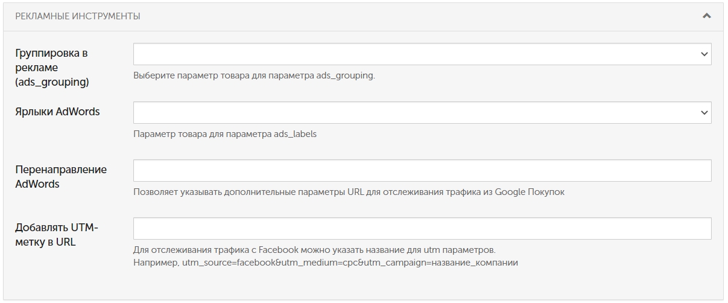This screenshot has width=728, height=303.
Task: Click the word Например before the UTM example
Action: click(x=156, y=263)
